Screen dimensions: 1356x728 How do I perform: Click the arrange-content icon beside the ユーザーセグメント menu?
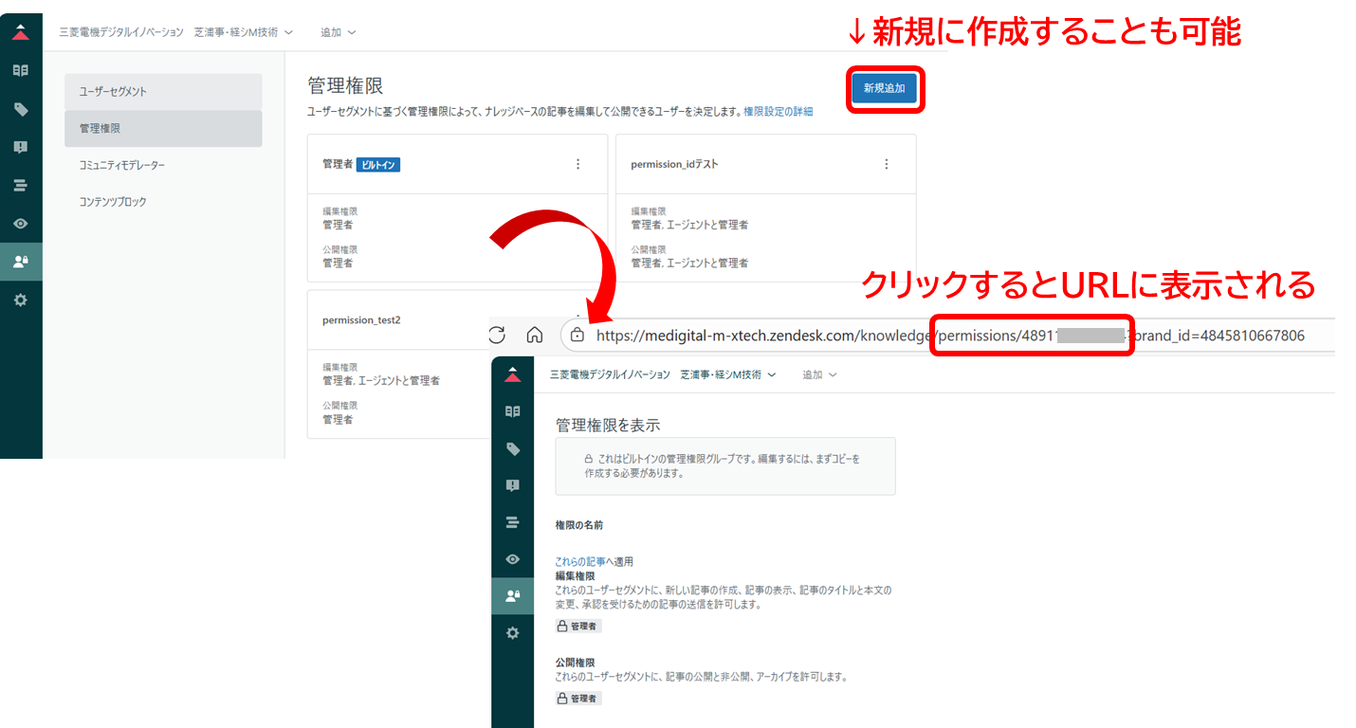click(21, 186)
